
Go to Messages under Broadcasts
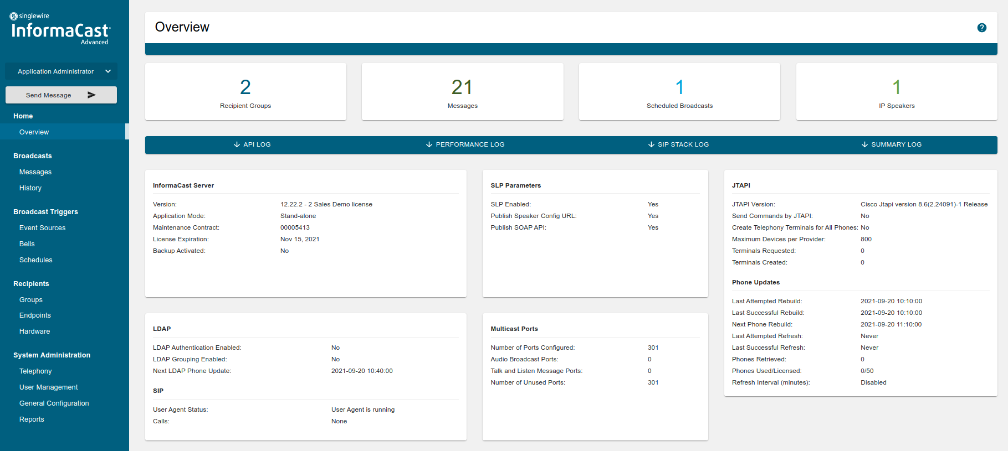click(x=35, y=172)
